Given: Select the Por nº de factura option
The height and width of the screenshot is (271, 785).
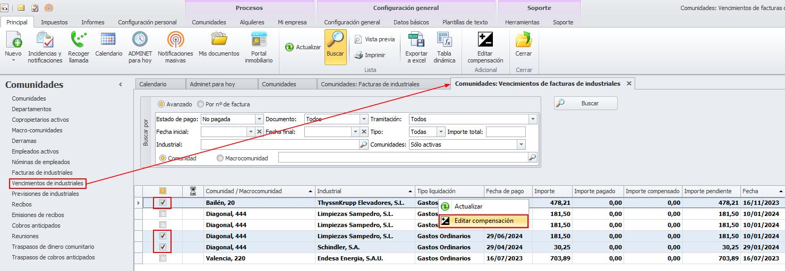Looking at the screenshot, I should tap(201, 104).
